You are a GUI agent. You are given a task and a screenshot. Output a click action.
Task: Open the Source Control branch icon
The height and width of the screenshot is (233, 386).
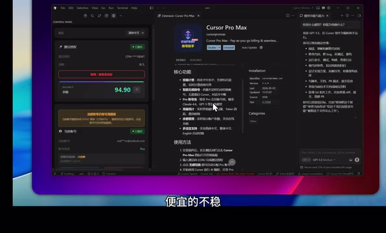click(x=99, y=16)
